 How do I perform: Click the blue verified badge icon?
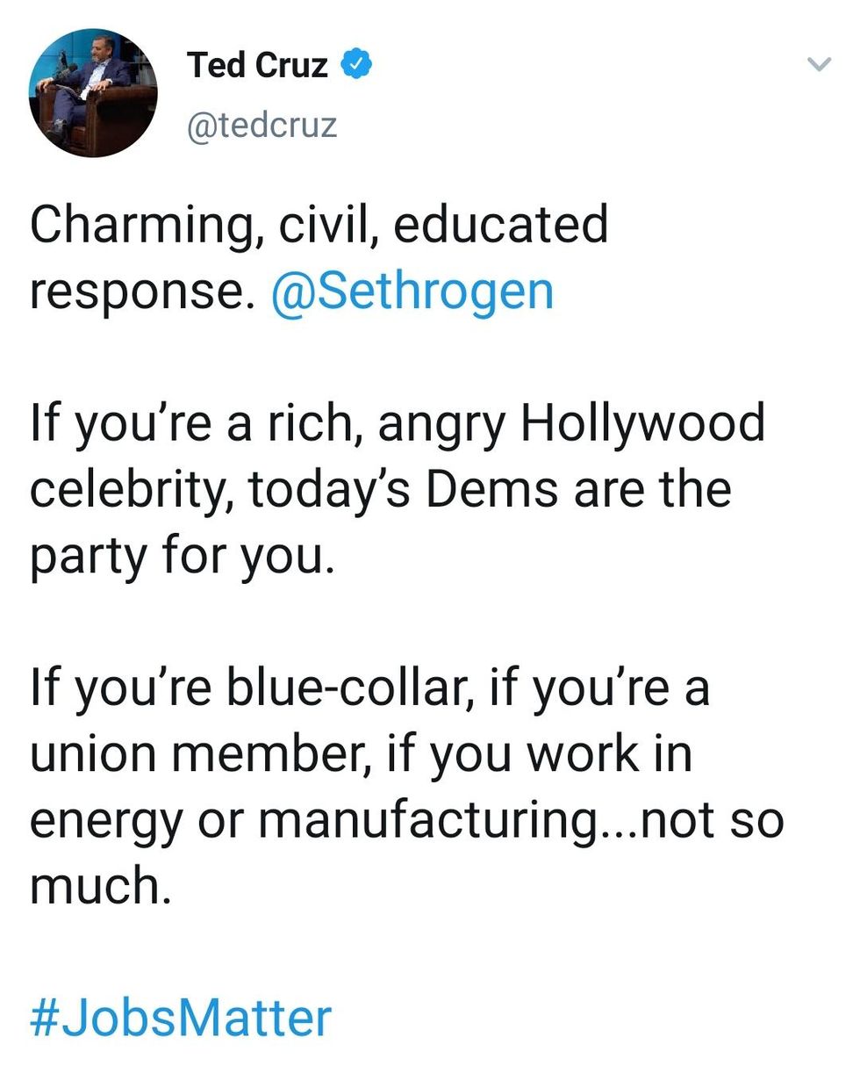(x=356, y=65)
